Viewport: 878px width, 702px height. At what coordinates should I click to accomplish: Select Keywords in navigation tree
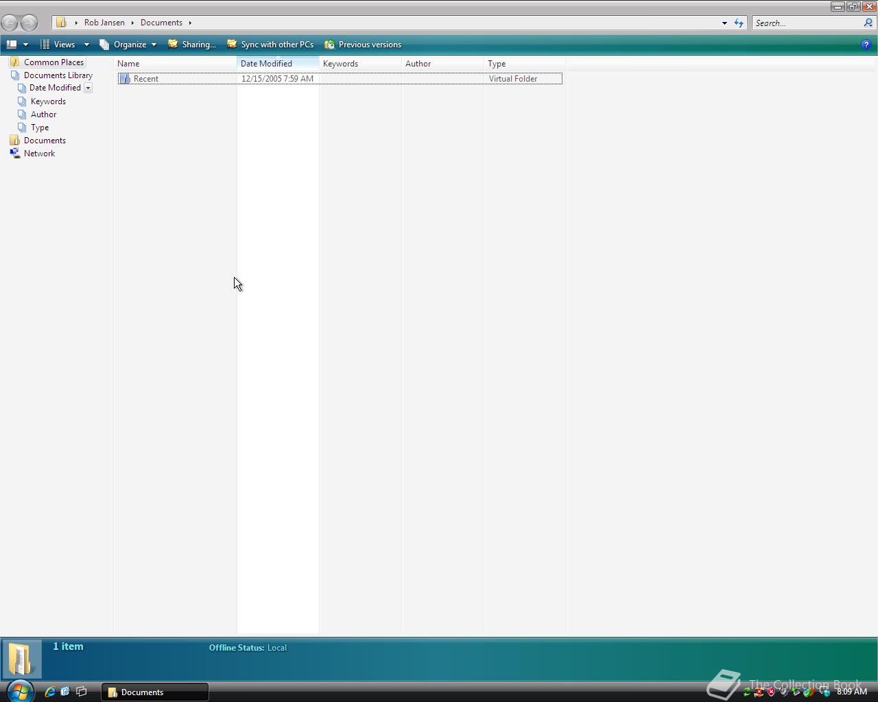coord(48,101)
